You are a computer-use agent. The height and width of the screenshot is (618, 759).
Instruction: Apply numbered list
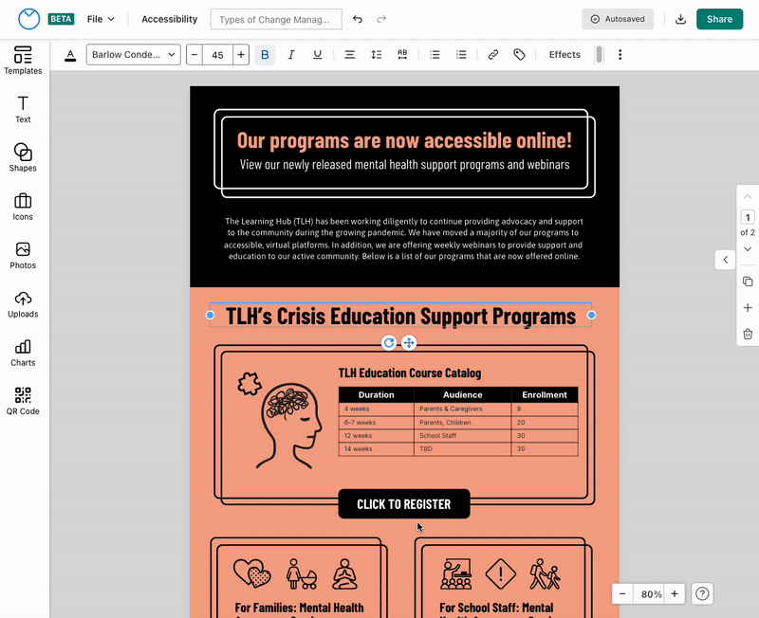point(461,55)
